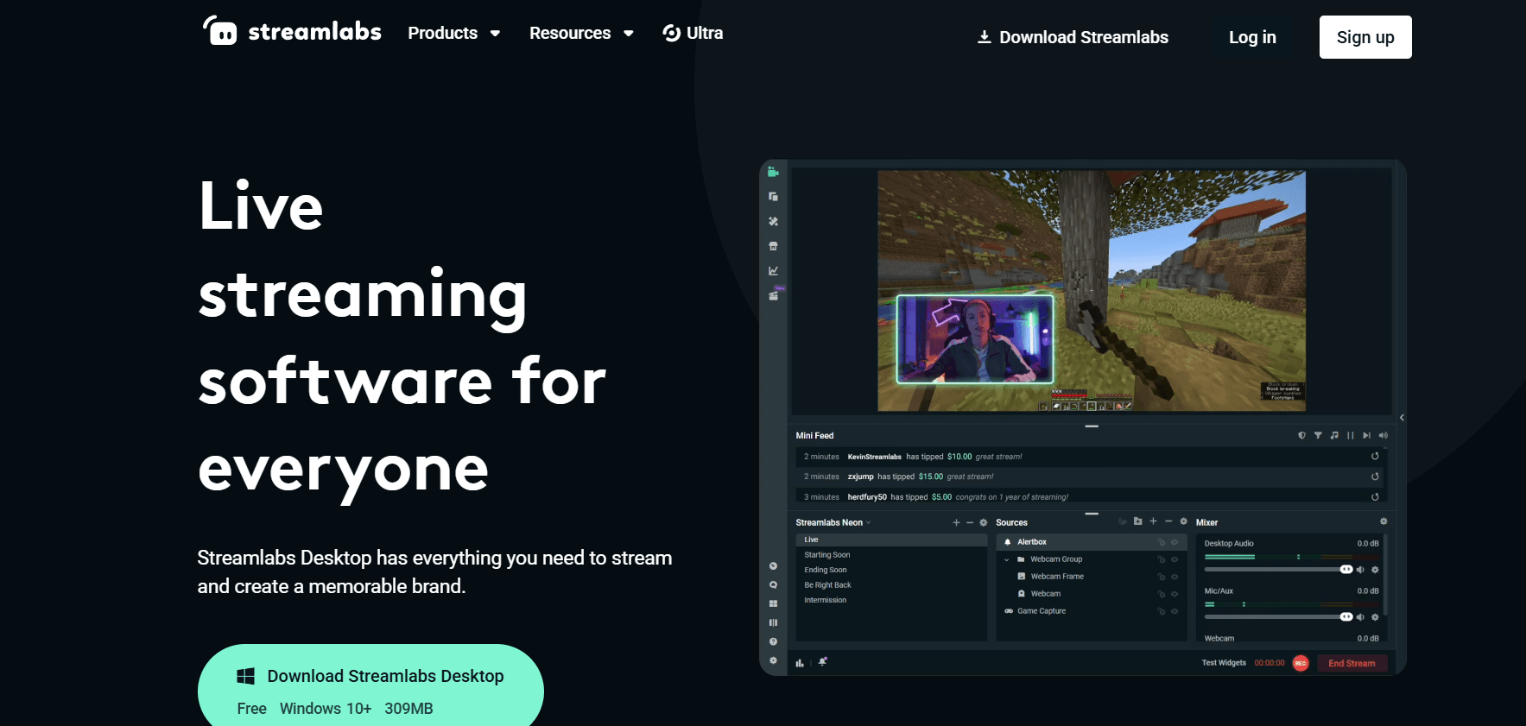Open Streamlabs Neon scene collection dropdown
The width and height of the screenshot is (1526, 726).
click(x=833, y=522)
